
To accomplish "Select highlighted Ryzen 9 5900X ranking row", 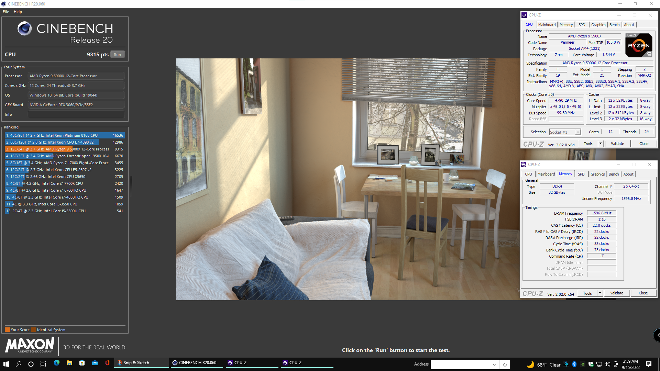I will click(65, 149).
